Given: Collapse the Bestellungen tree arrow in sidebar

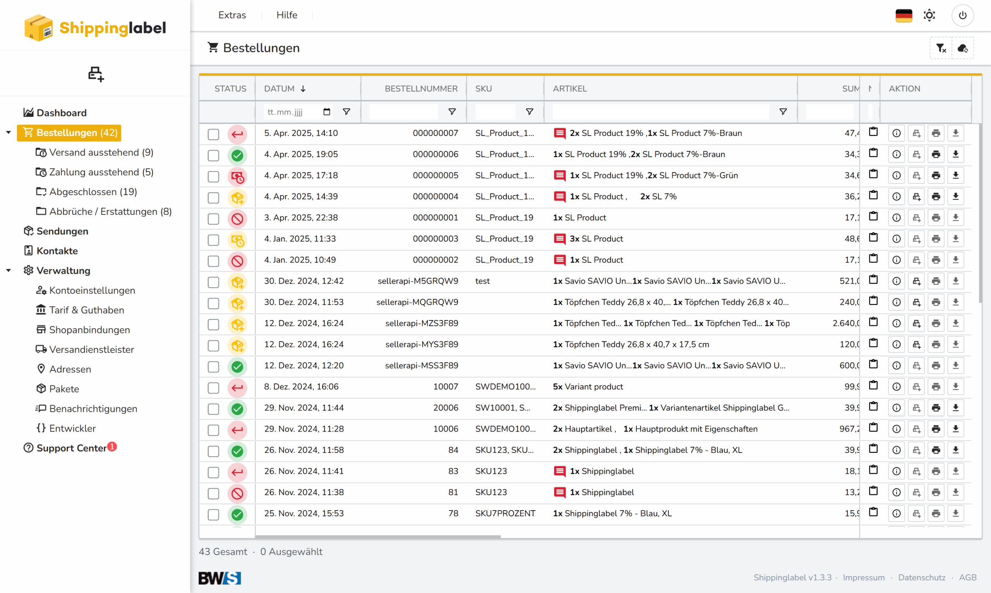Looking at the screenshot, I should [x=9, y=133].
